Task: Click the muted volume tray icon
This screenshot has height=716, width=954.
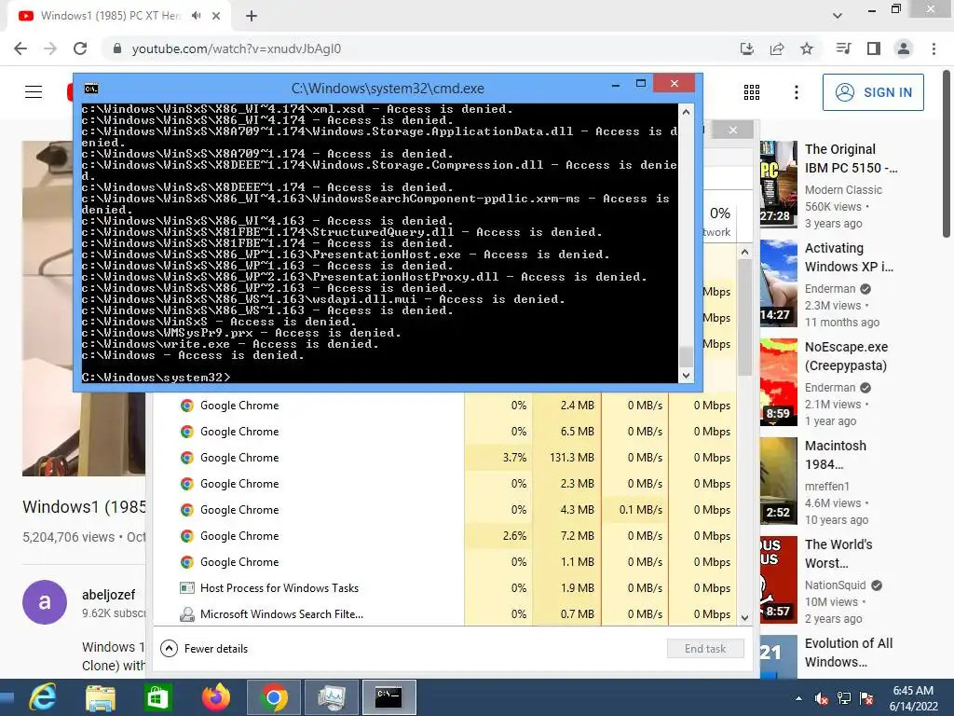Action: click(822, 698)
